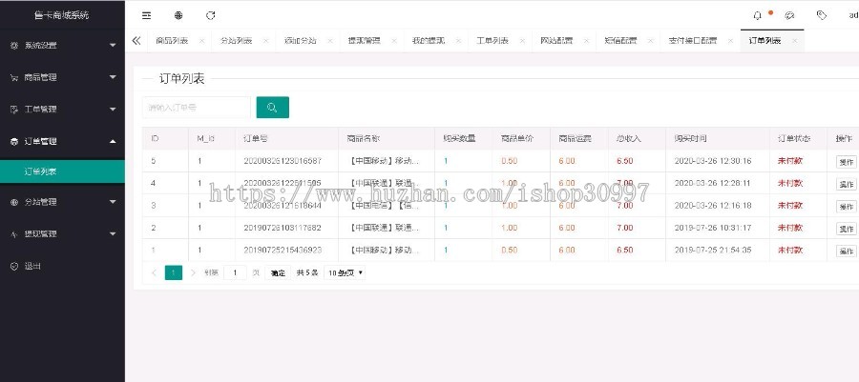Click 操作 for order at 21:54:35
Screen dimensions: 859x382
847,251
